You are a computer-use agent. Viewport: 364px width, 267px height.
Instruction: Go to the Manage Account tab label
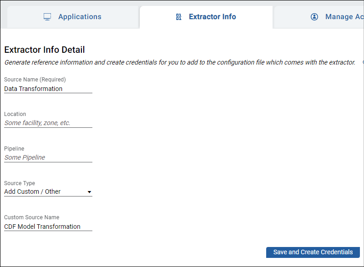tap(344, 17)
